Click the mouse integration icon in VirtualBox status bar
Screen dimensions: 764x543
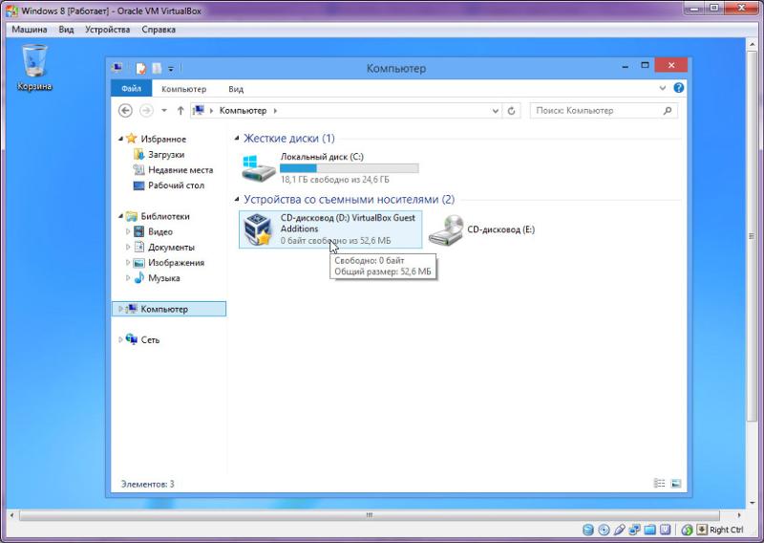[x=687, y=530]
